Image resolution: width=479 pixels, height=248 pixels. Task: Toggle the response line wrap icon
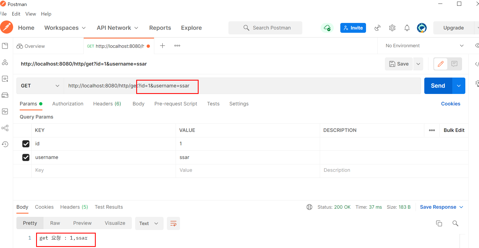(173, 223)
